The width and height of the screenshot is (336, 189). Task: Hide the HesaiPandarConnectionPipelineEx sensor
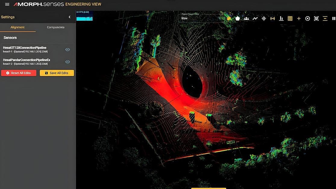point(68,62)
